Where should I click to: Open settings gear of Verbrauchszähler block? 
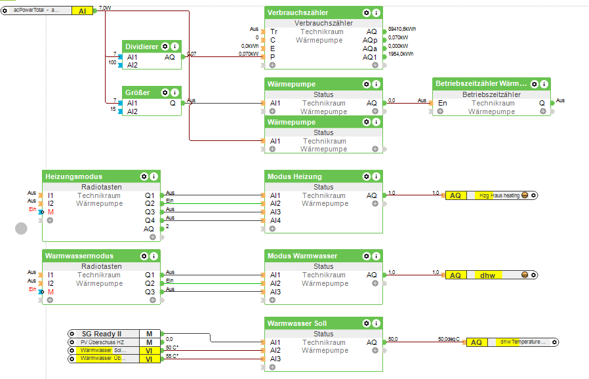366,12
